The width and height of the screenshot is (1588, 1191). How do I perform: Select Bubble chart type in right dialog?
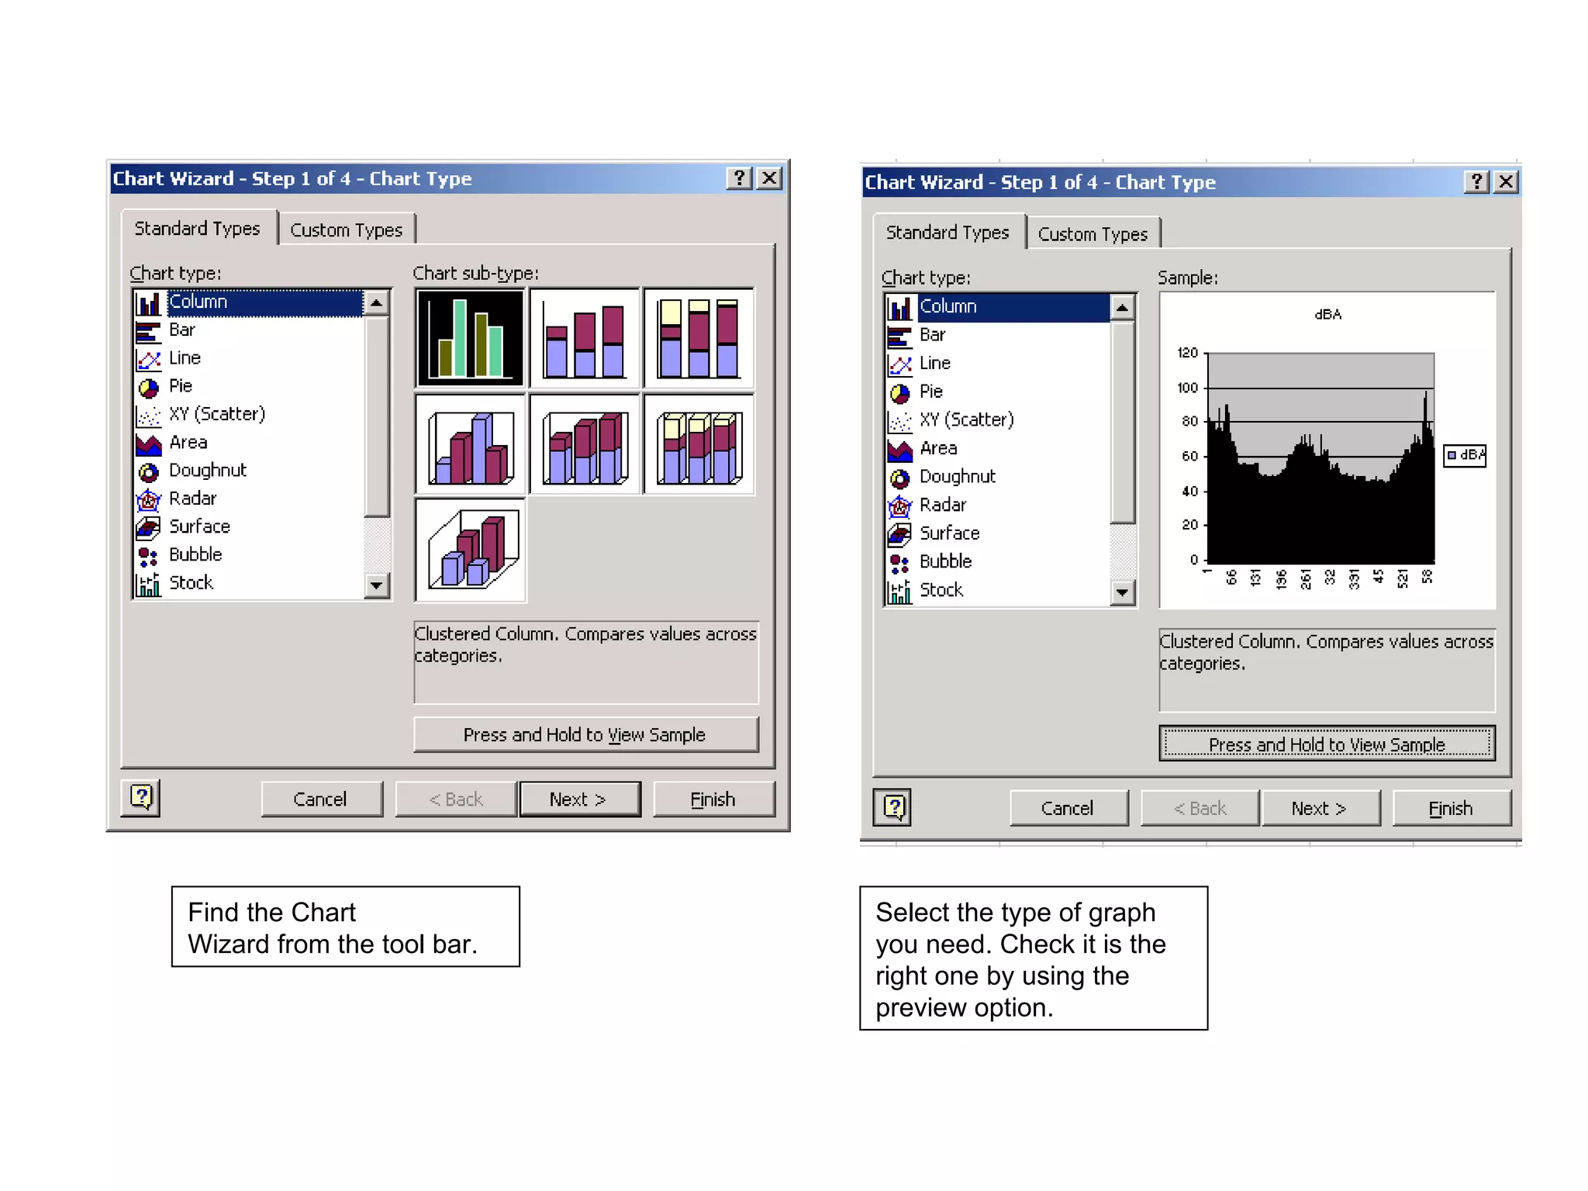point(945,561)
